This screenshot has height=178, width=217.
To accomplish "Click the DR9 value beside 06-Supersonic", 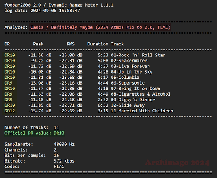I will [8, 83].
